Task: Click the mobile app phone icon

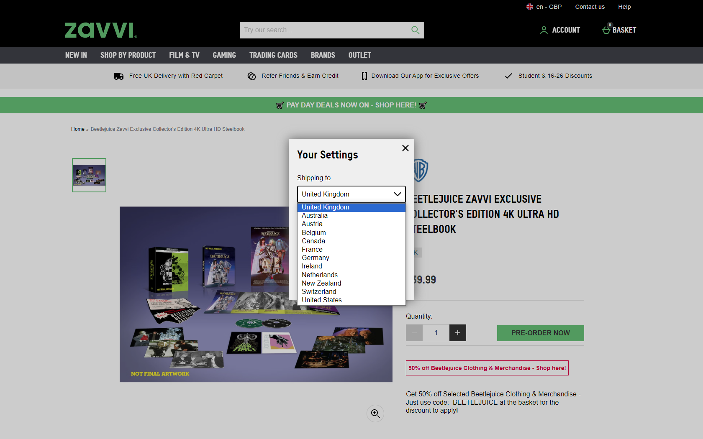Action: tap(364, 76)
